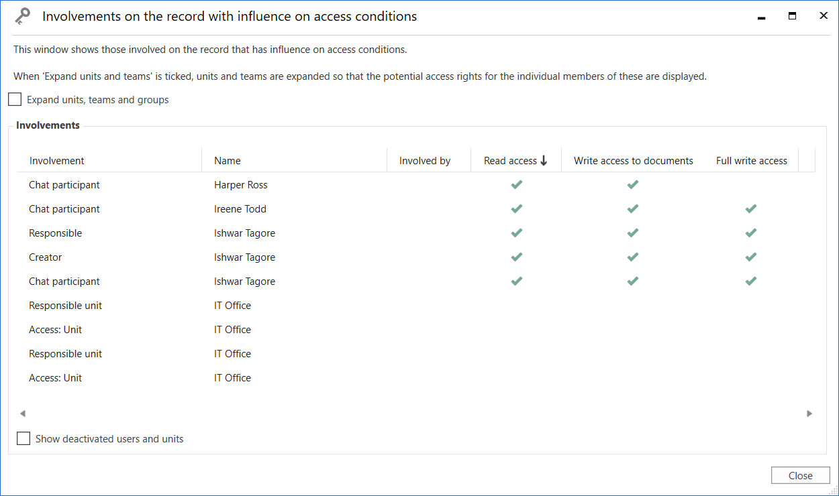Click Responsible row's Read access checkmark

point(516,233)
